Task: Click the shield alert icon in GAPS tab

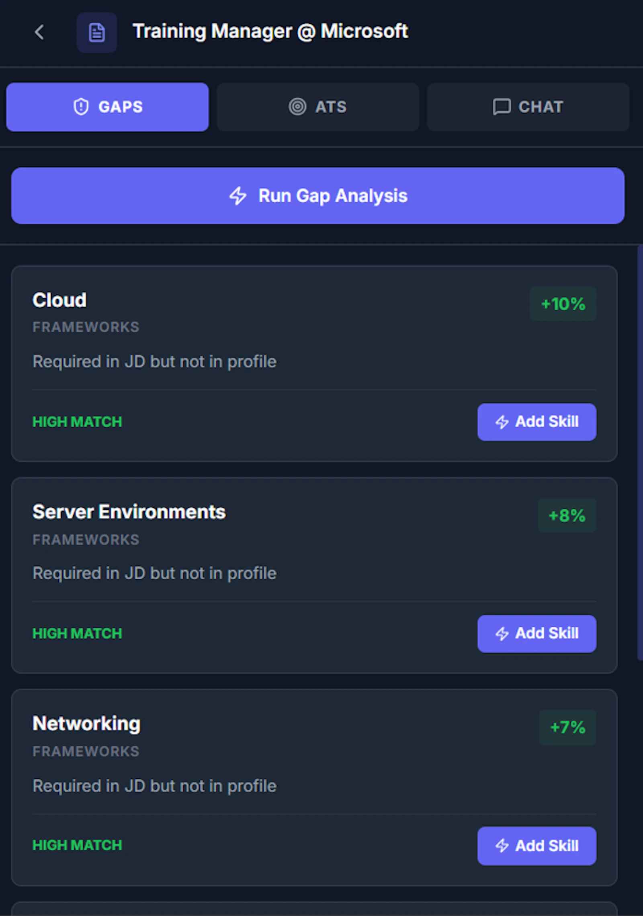Action: click(x=81, y=107)
